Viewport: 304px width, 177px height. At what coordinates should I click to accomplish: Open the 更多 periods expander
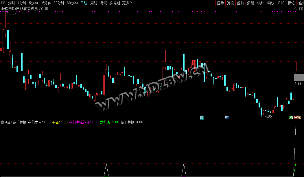coord(127,3)
